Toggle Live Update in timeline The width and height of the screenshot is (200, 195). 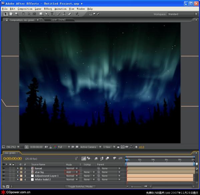[x=84, y=158]
